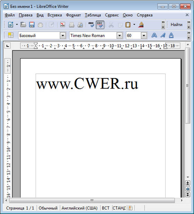Select the Clone Formatting paintbrush icon
194x214 pixels.
click(141, 25)
